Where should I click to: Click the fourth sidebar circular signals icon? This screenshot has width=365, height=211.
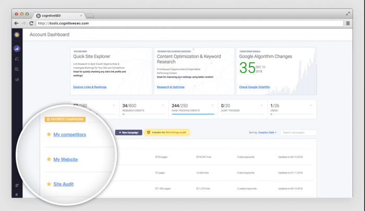click(x=17, y=79)
